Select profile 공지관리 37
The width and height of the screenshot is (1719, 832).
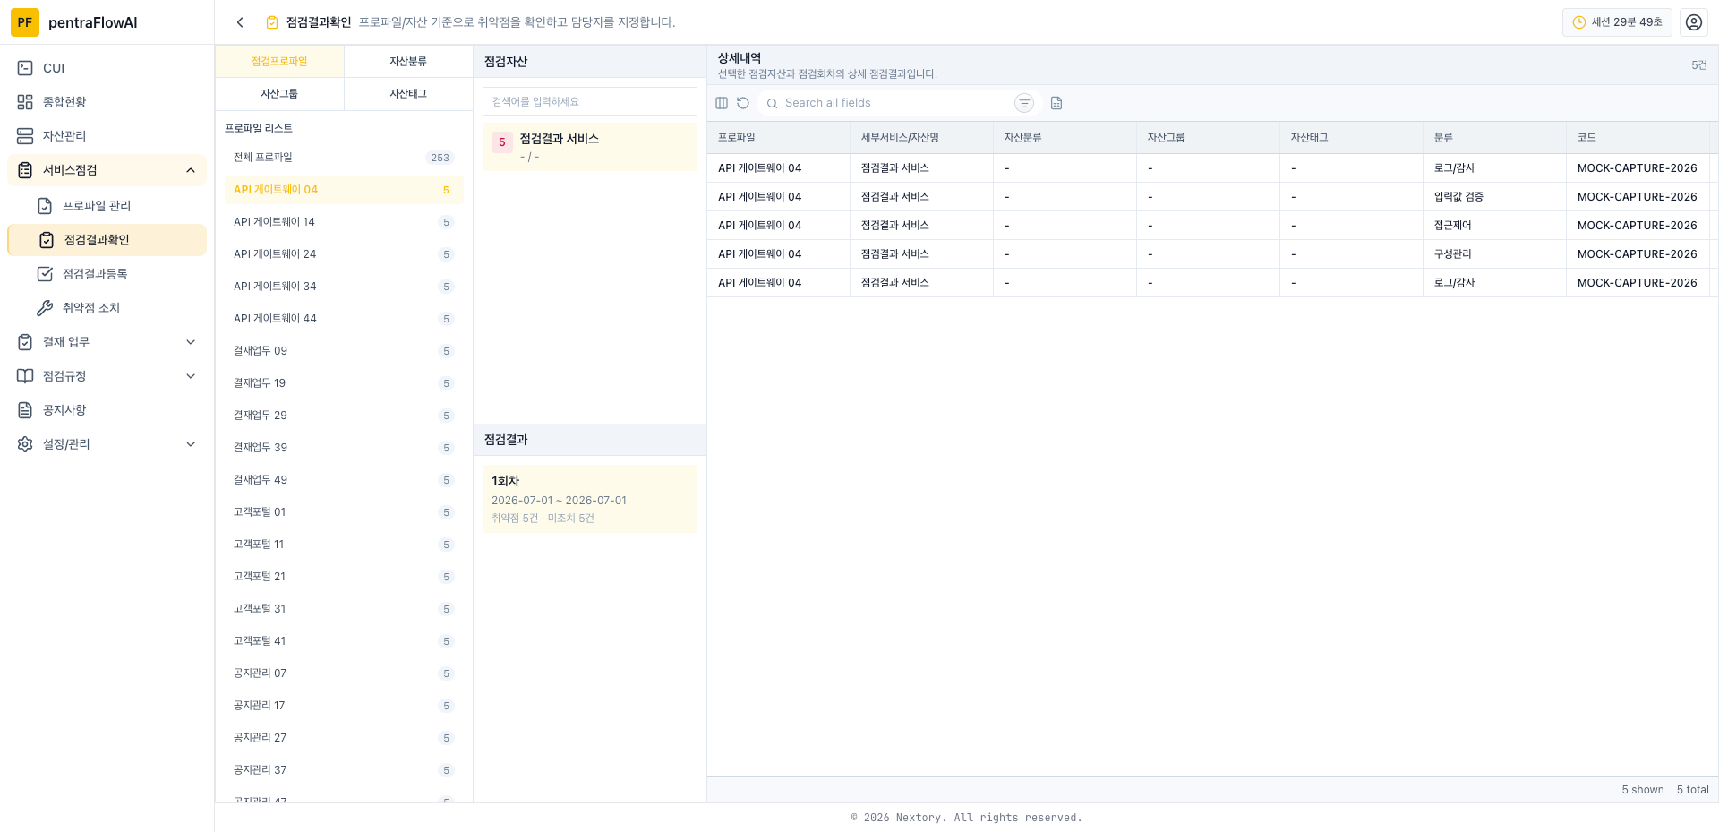click(344, 770)
